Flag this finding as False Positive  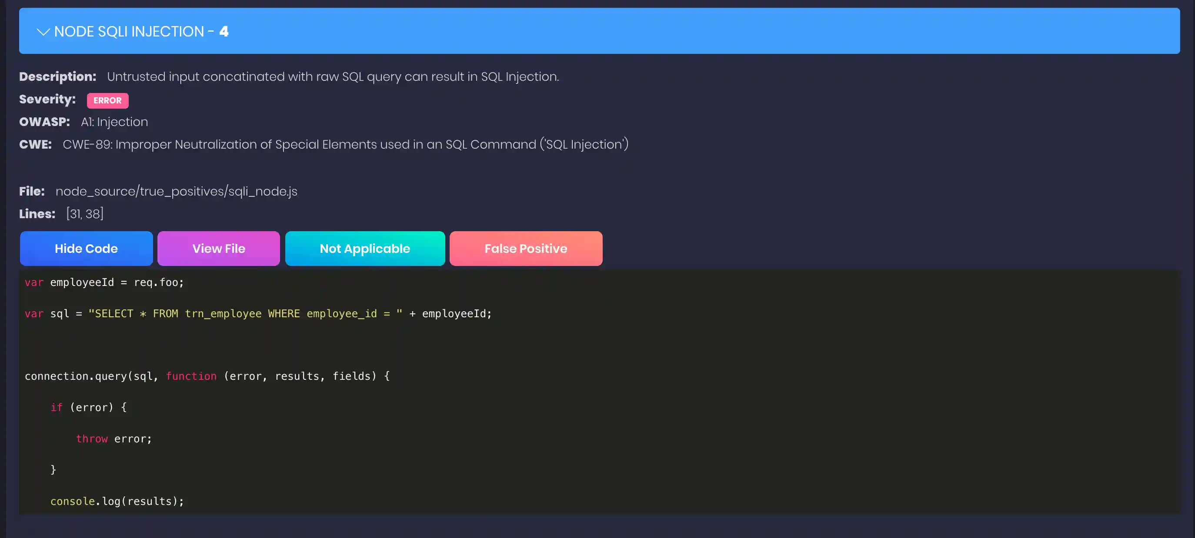pos(526,249)
